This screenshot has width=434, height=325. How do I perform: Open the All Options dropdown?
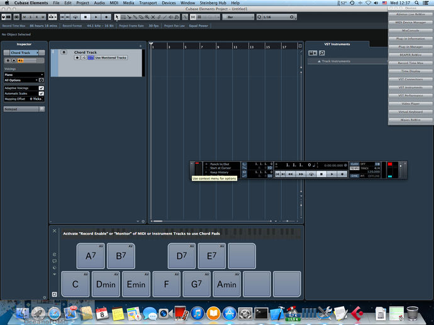click(21, 80)
